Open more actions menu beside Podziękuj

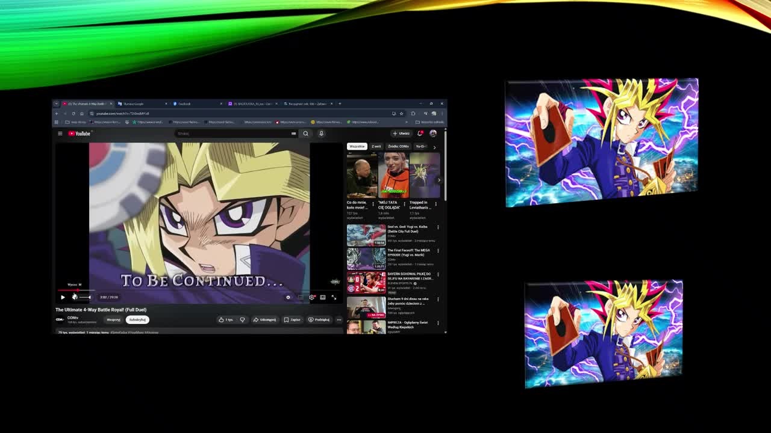click(x=339, y=320)
